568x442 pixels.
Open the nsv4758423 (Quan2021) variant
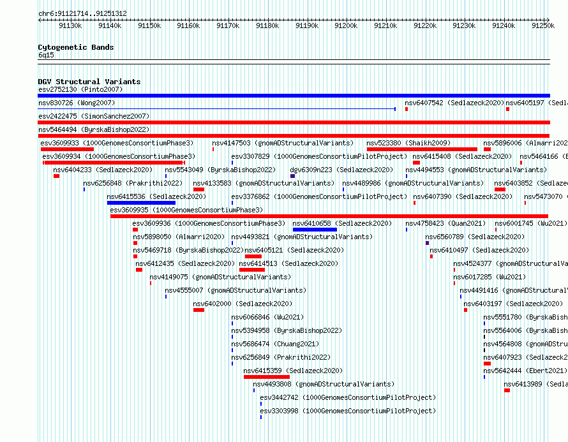click(445, 223)
